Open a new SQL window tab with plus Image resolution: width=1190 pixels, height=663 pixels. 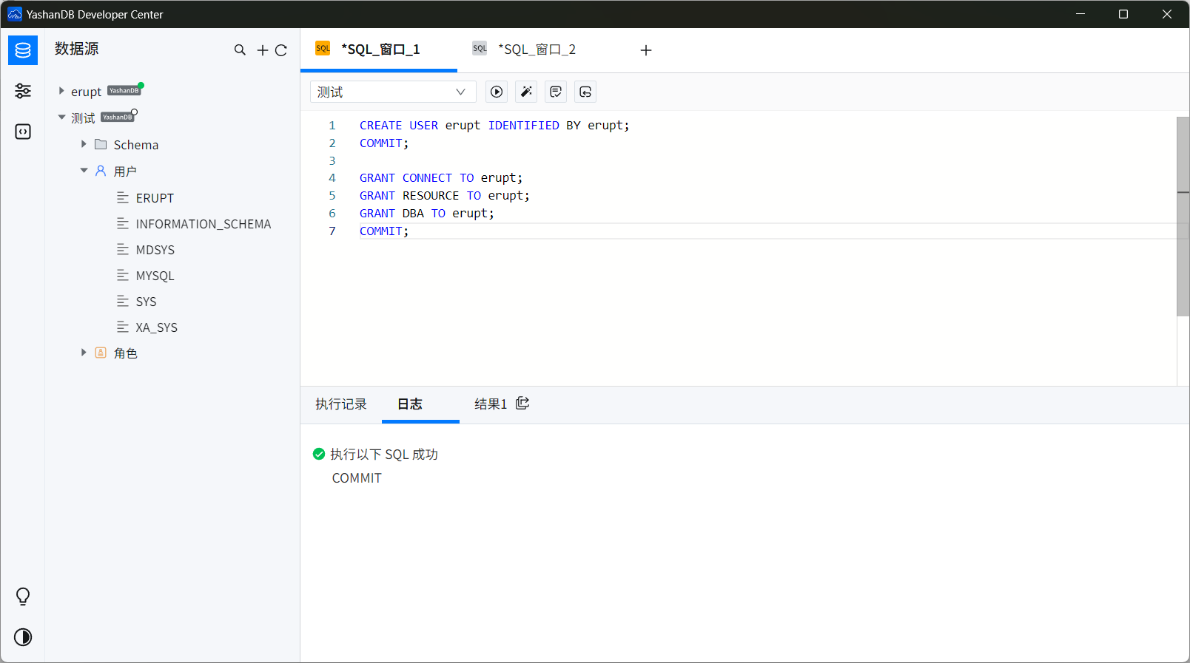pyautogui.click(x=646, y=50)
